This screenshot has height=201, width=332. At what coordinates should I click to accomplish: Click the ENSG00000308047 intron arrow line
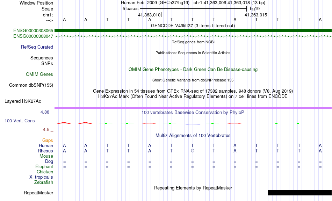193,36
